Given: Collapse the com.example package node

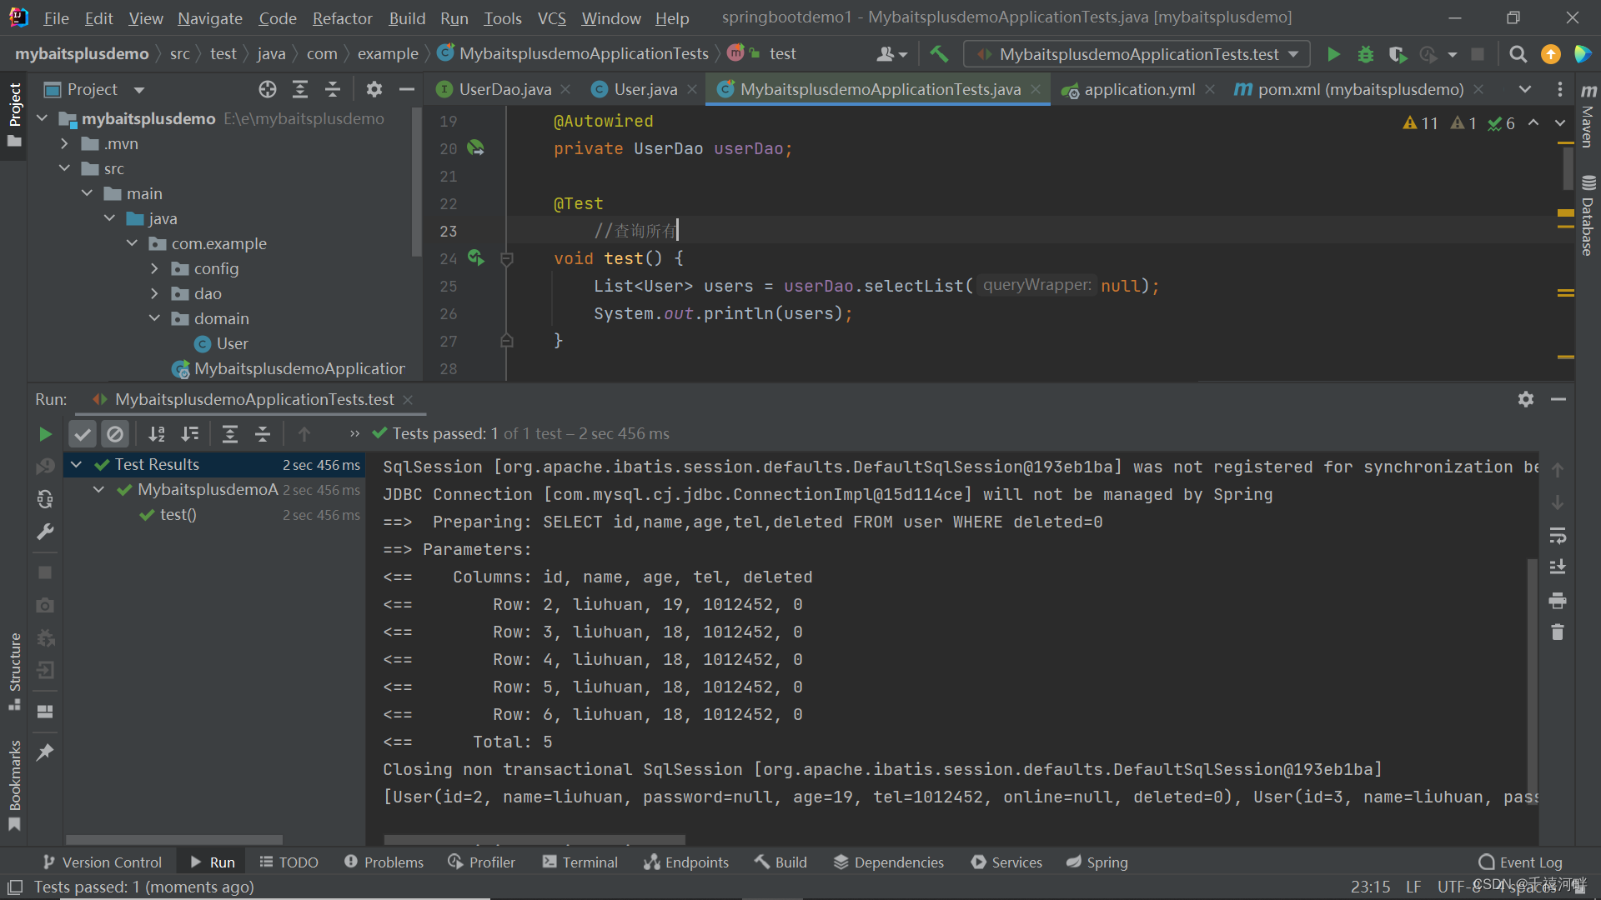Looking at the screenshot, I should tap(132, 243).
